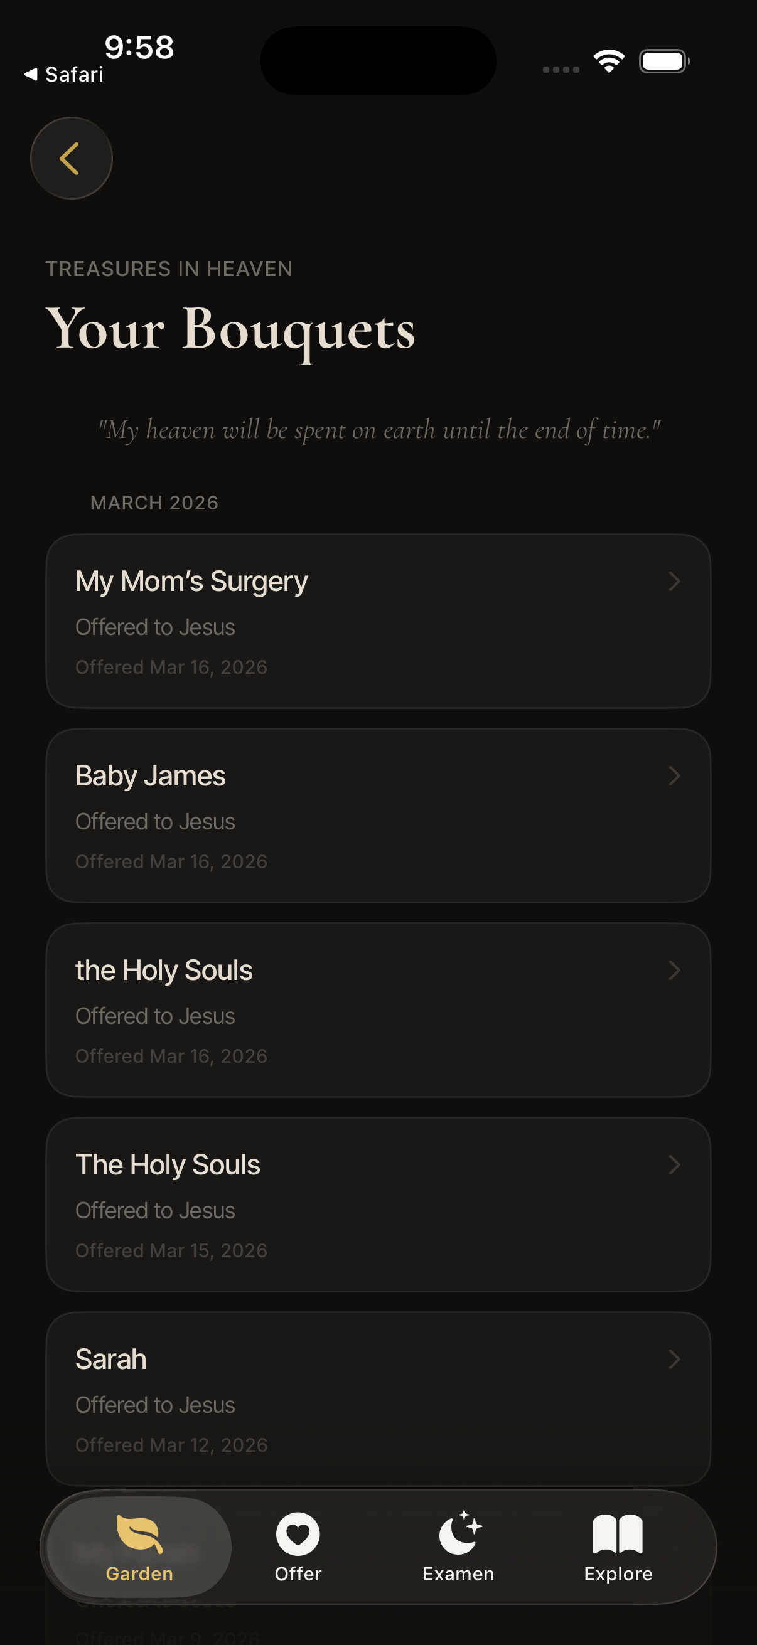
Task: Expand Baby James chevron
Action: (x=674, y=776)
